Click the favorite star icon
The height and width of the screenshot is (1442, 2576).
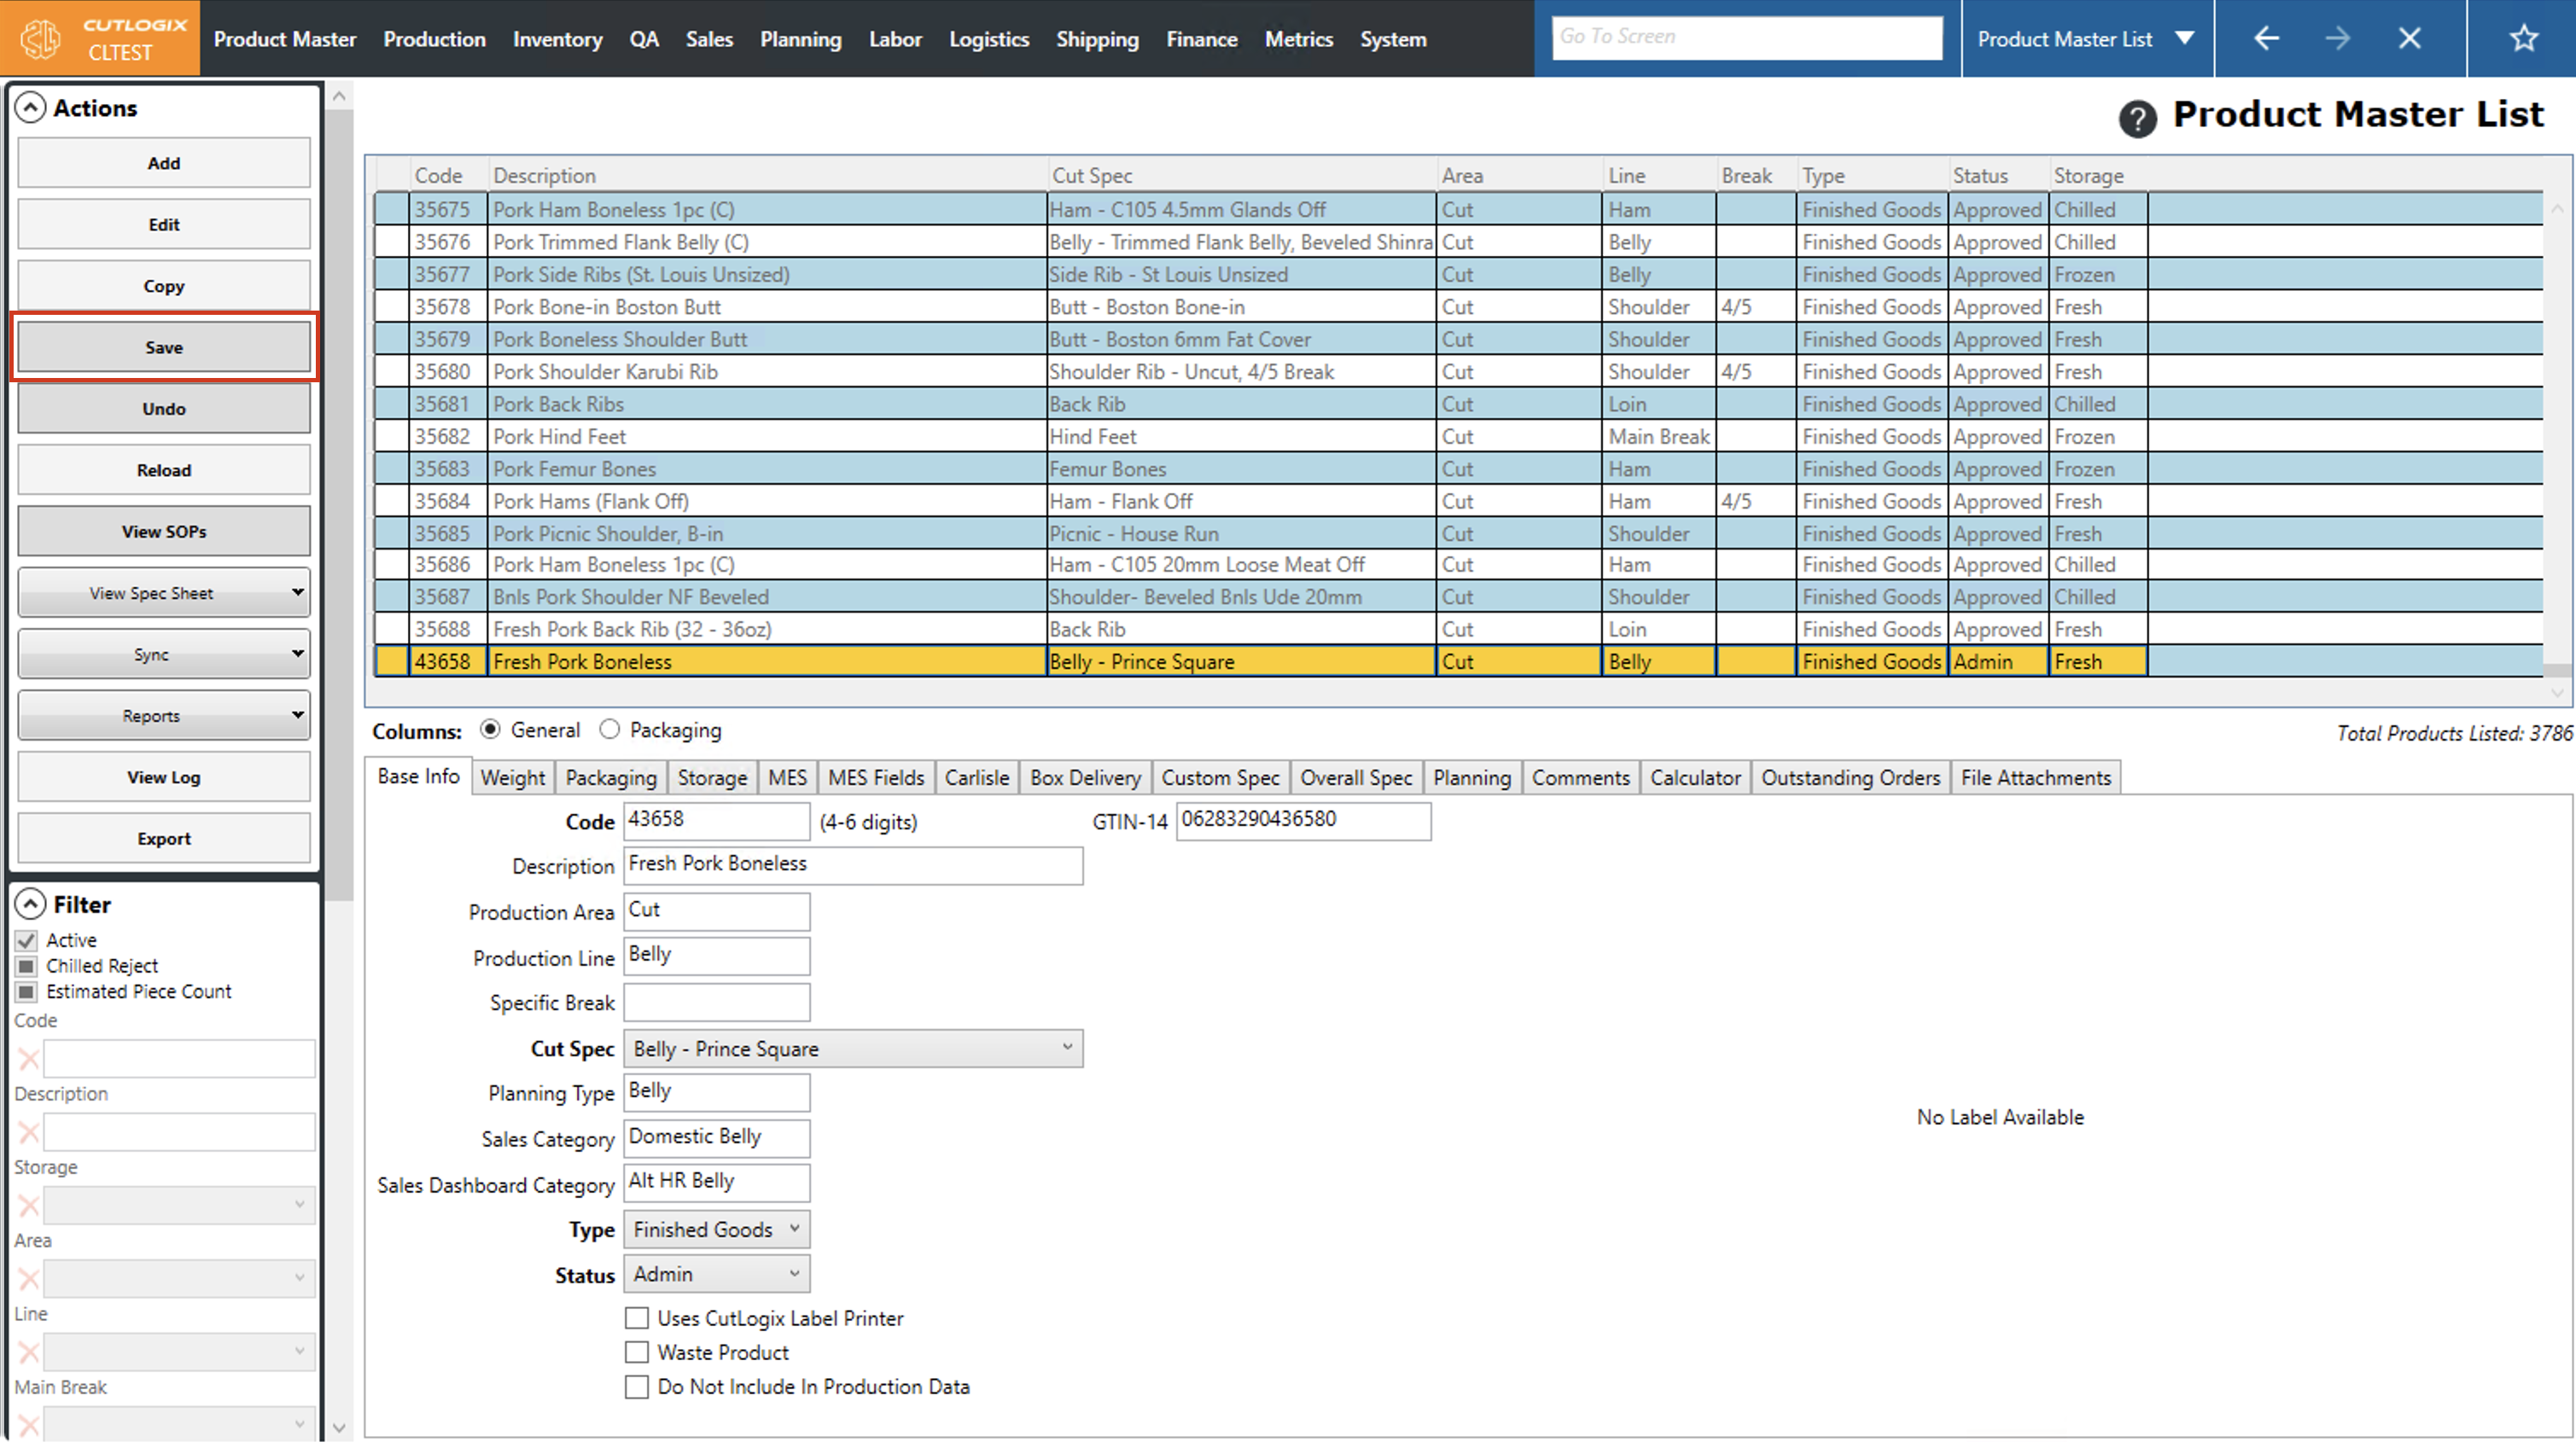pyautogui.click(x=2523, y=38)
